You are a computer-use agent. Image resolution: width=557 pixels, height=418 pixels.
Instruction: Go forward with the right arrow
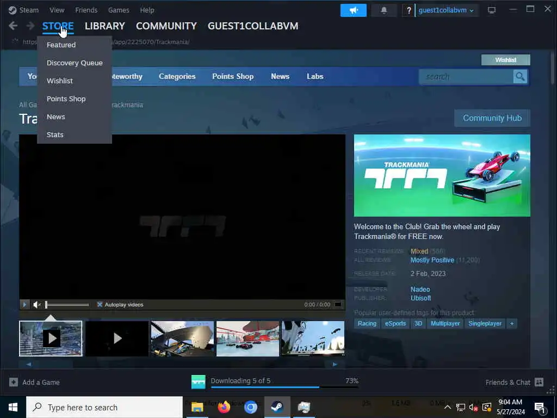point(30,26)
